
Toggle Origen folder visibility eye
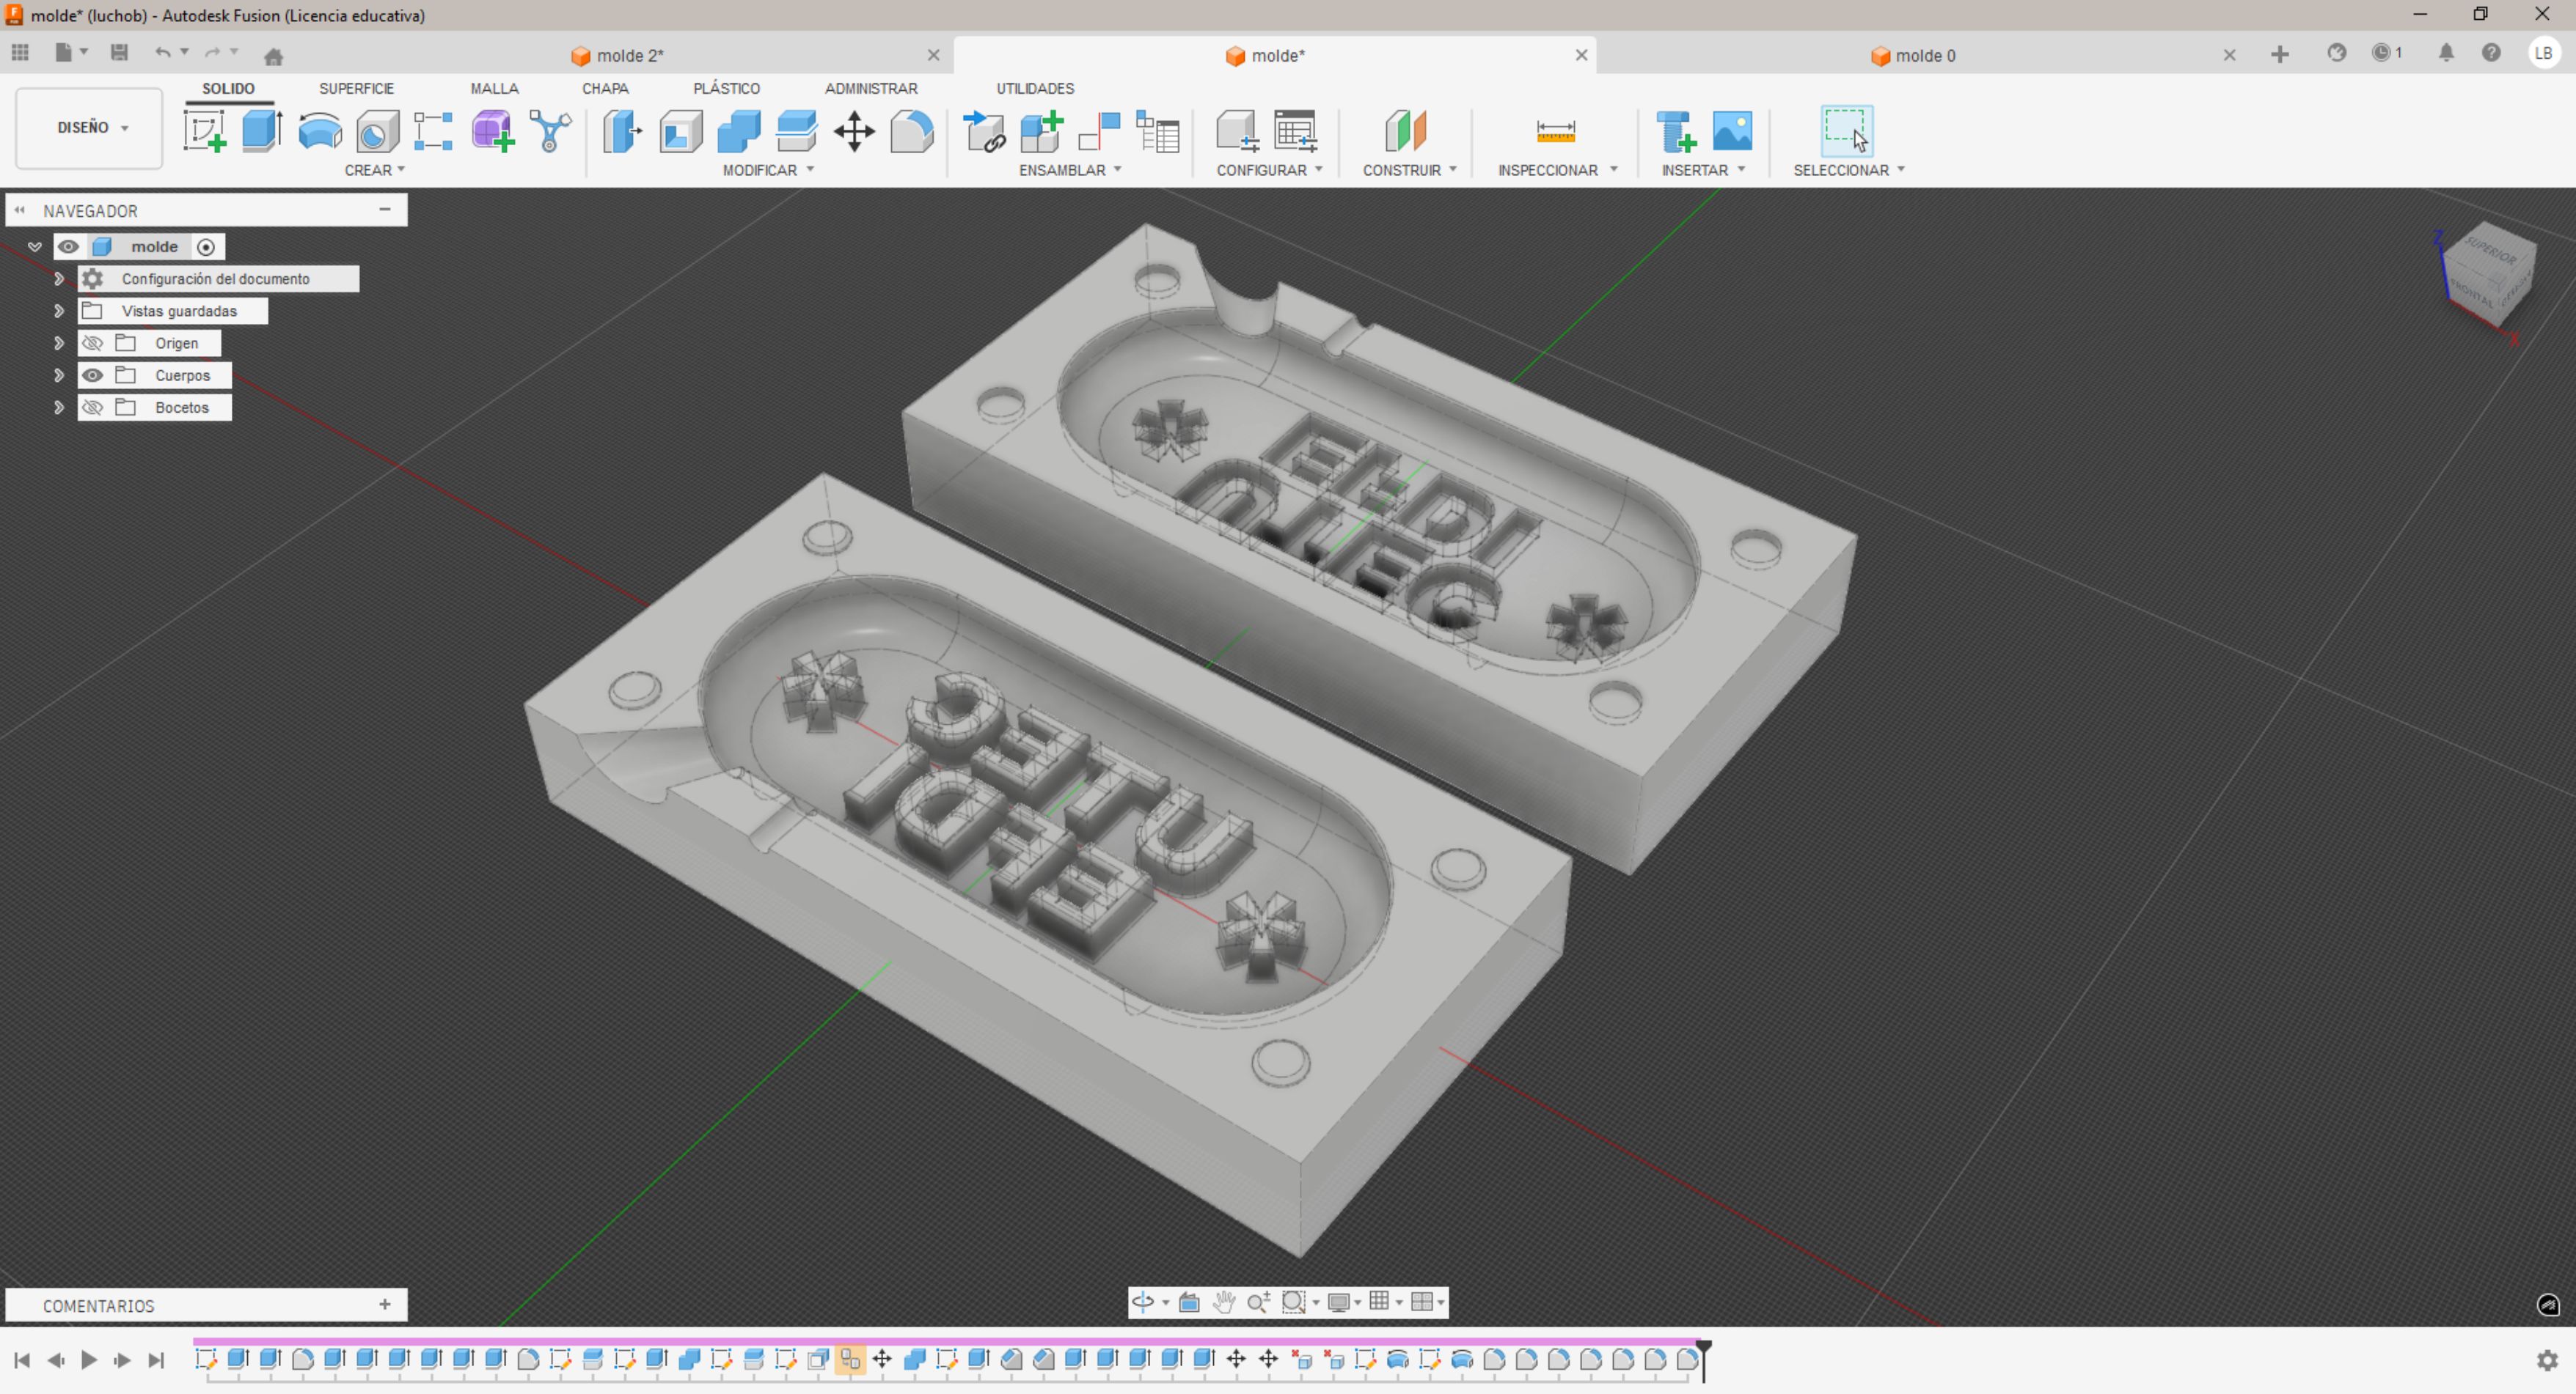point(93,344)
